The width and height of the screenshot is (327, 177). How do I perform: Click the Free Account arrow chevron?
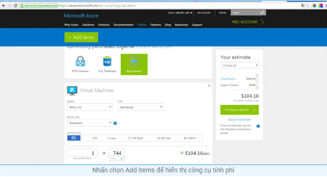point(262,22)
